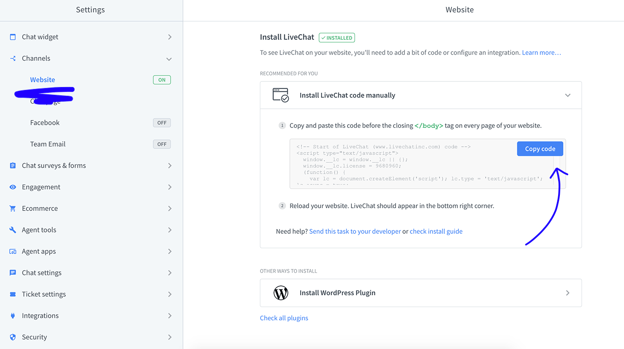Click the Chat widget window icon
Viewport: 624px width, 349px height.
[x=13, y=37]
